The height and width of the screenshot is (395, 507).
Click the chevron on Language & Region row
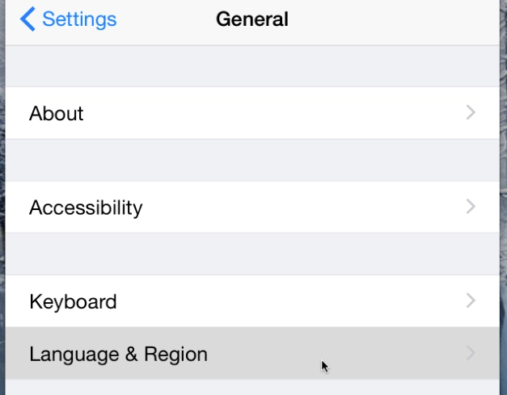(471, 353)
